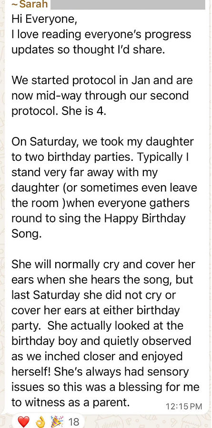This screenshot has height=428, width=212.
Task: Click the words "On Saturday,"
Action: 45,142
